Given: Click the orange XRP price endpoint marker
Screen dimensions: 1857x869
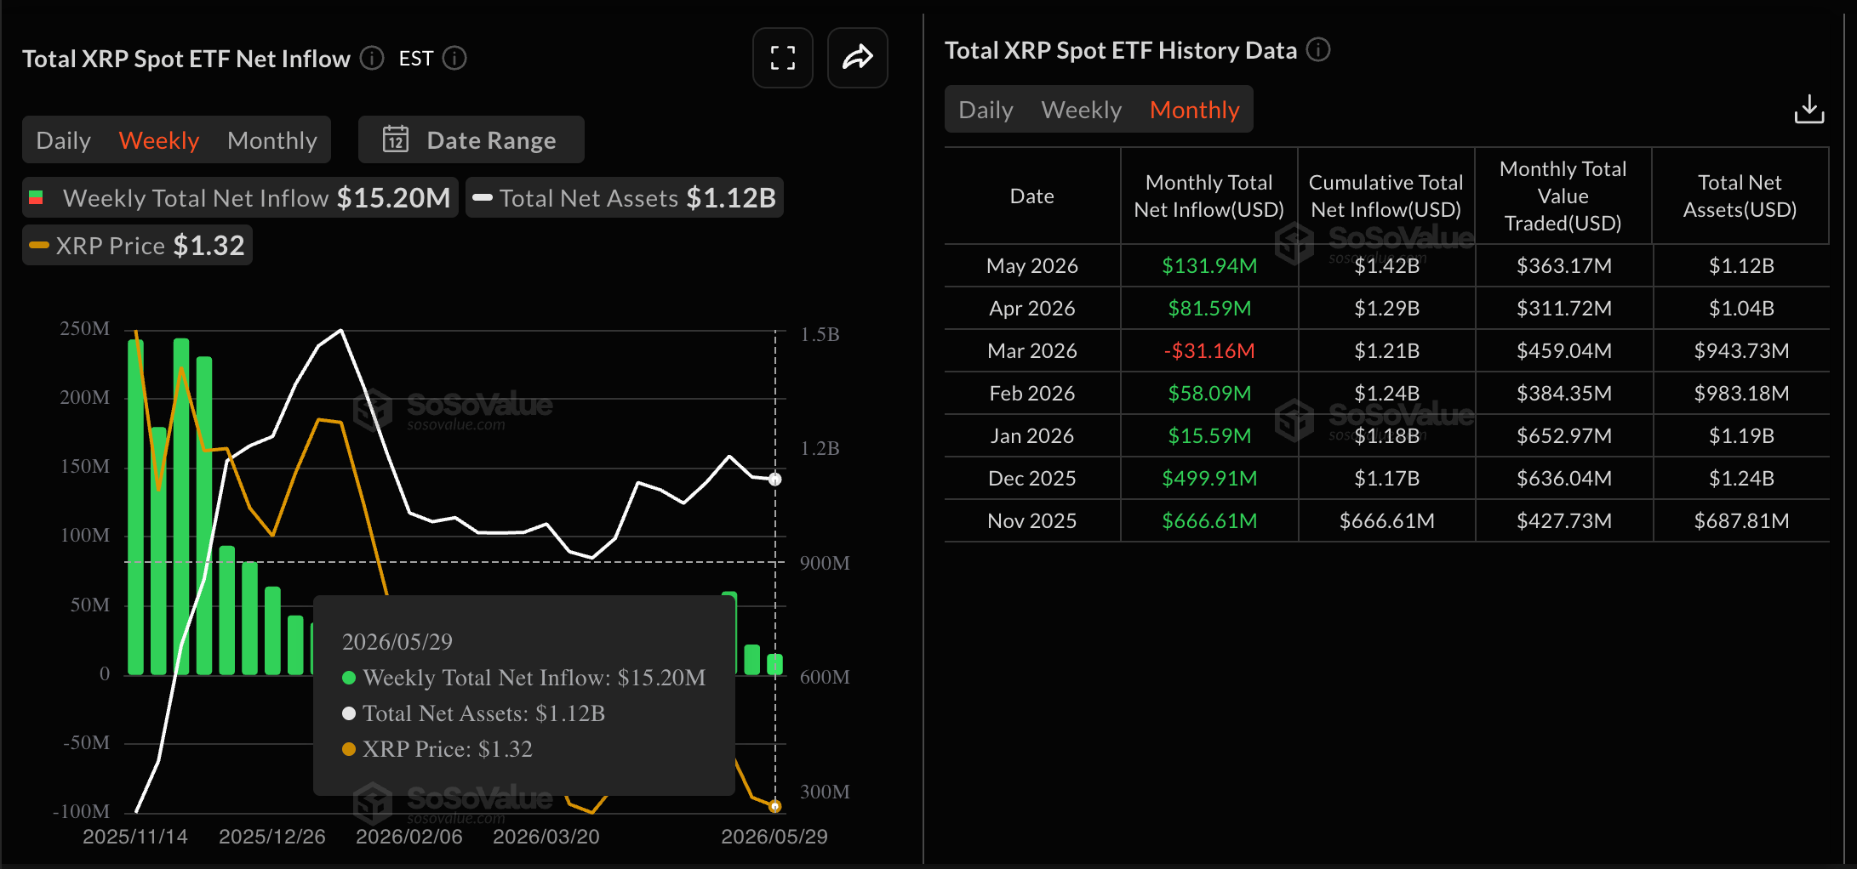Looking at the screenshot, I should [774, 806].
